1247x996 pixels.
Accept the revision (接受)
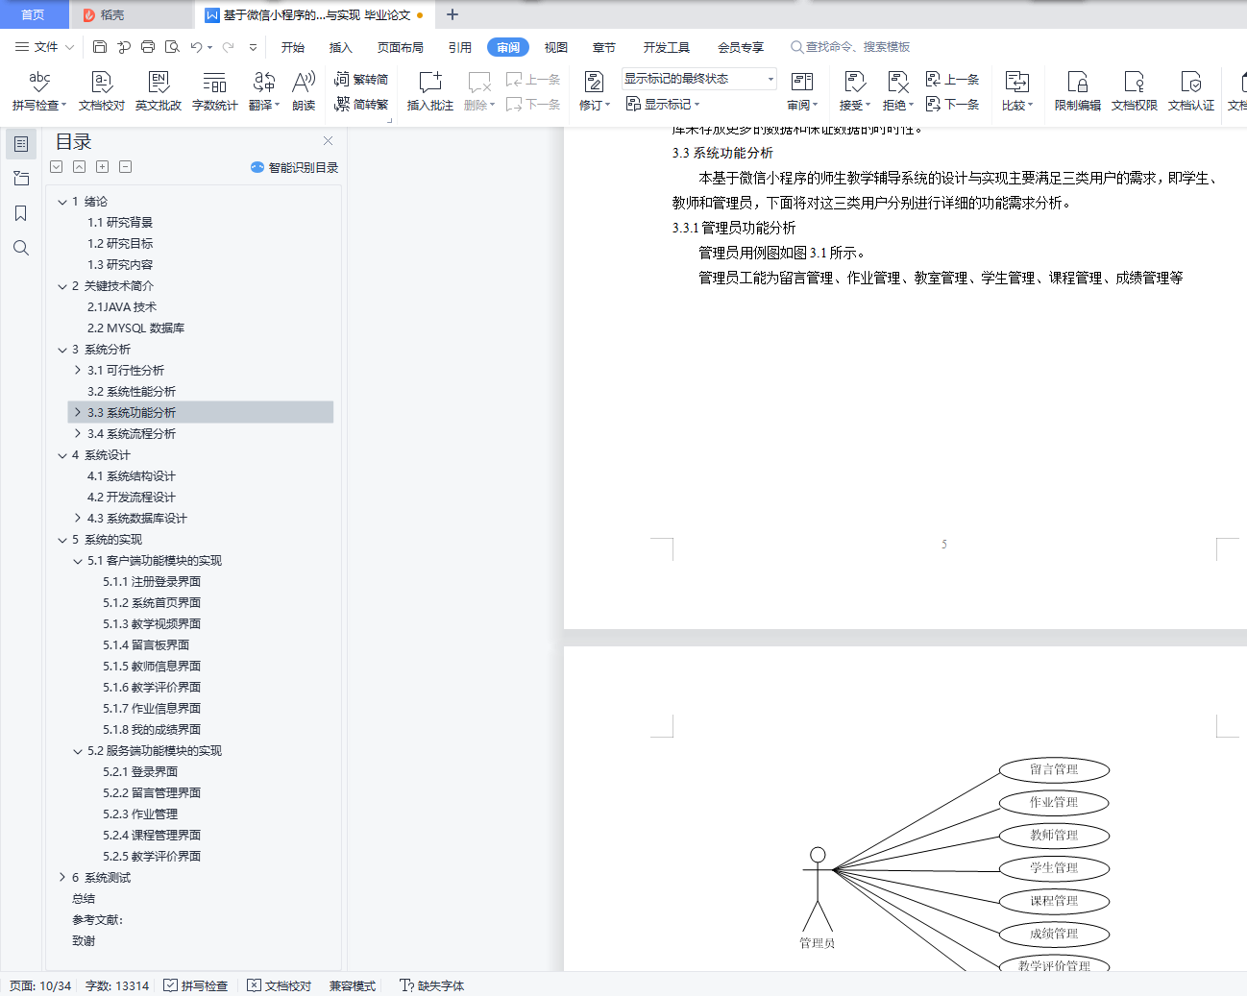click(855, 90)
